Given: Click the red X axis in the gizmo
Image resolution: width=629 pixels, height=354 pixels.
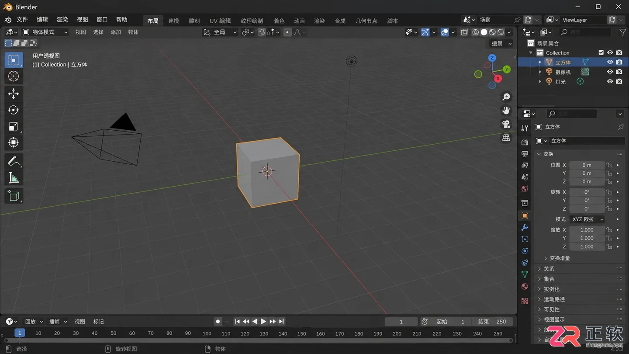Looking at the screenshot, I should click(x=498, y=79).
